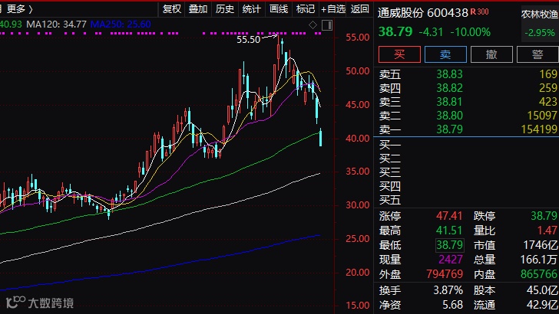Click the current price 38.79 header
The width and height of the screenshot is (559, 314).
point(395,31)
